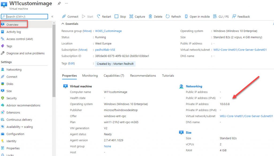The height and width of the screenshot is (156, 274).
Task: Open Connect in the Settings menu
Action: click(12, 77)
